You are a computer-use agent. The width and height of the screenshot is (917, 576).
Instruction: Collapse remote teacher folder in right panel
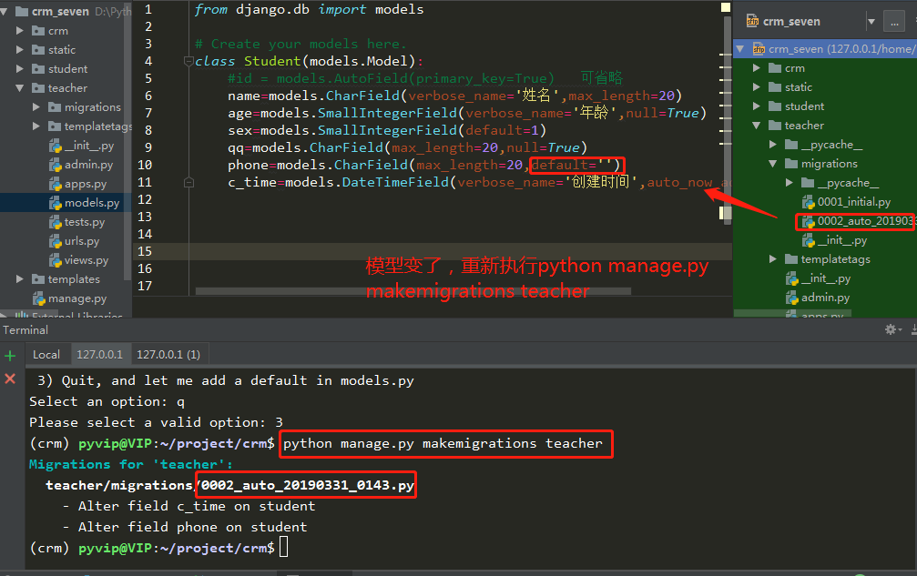click(756, 126)
